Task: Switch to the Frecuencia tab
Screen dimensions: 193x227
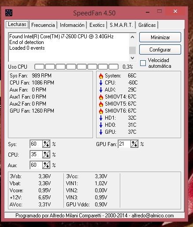Action: pos(43,25)
